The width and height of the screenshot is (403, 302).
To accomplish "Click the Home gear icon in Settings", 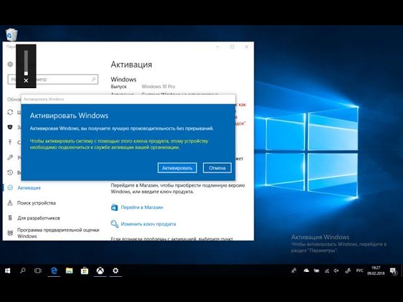I will click(10, 64).
